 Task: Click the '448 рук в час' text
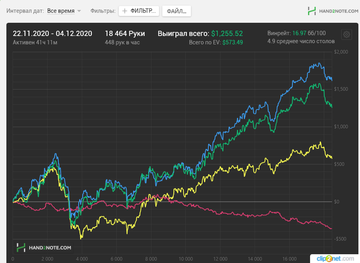122,43
